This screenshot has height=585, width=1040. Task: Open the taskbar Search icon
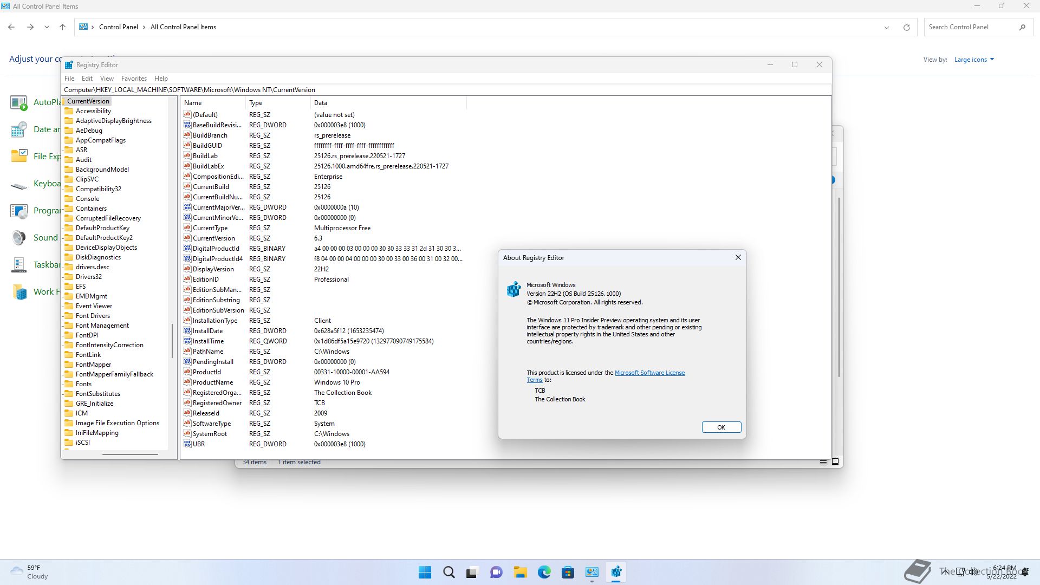coord(448,572)
